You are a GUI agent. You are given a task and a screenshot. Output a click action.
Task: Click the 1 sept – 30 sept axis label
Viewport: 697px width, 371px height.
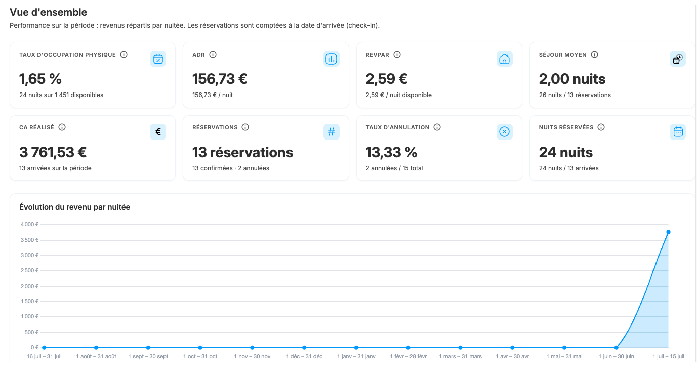pos(148,357)
